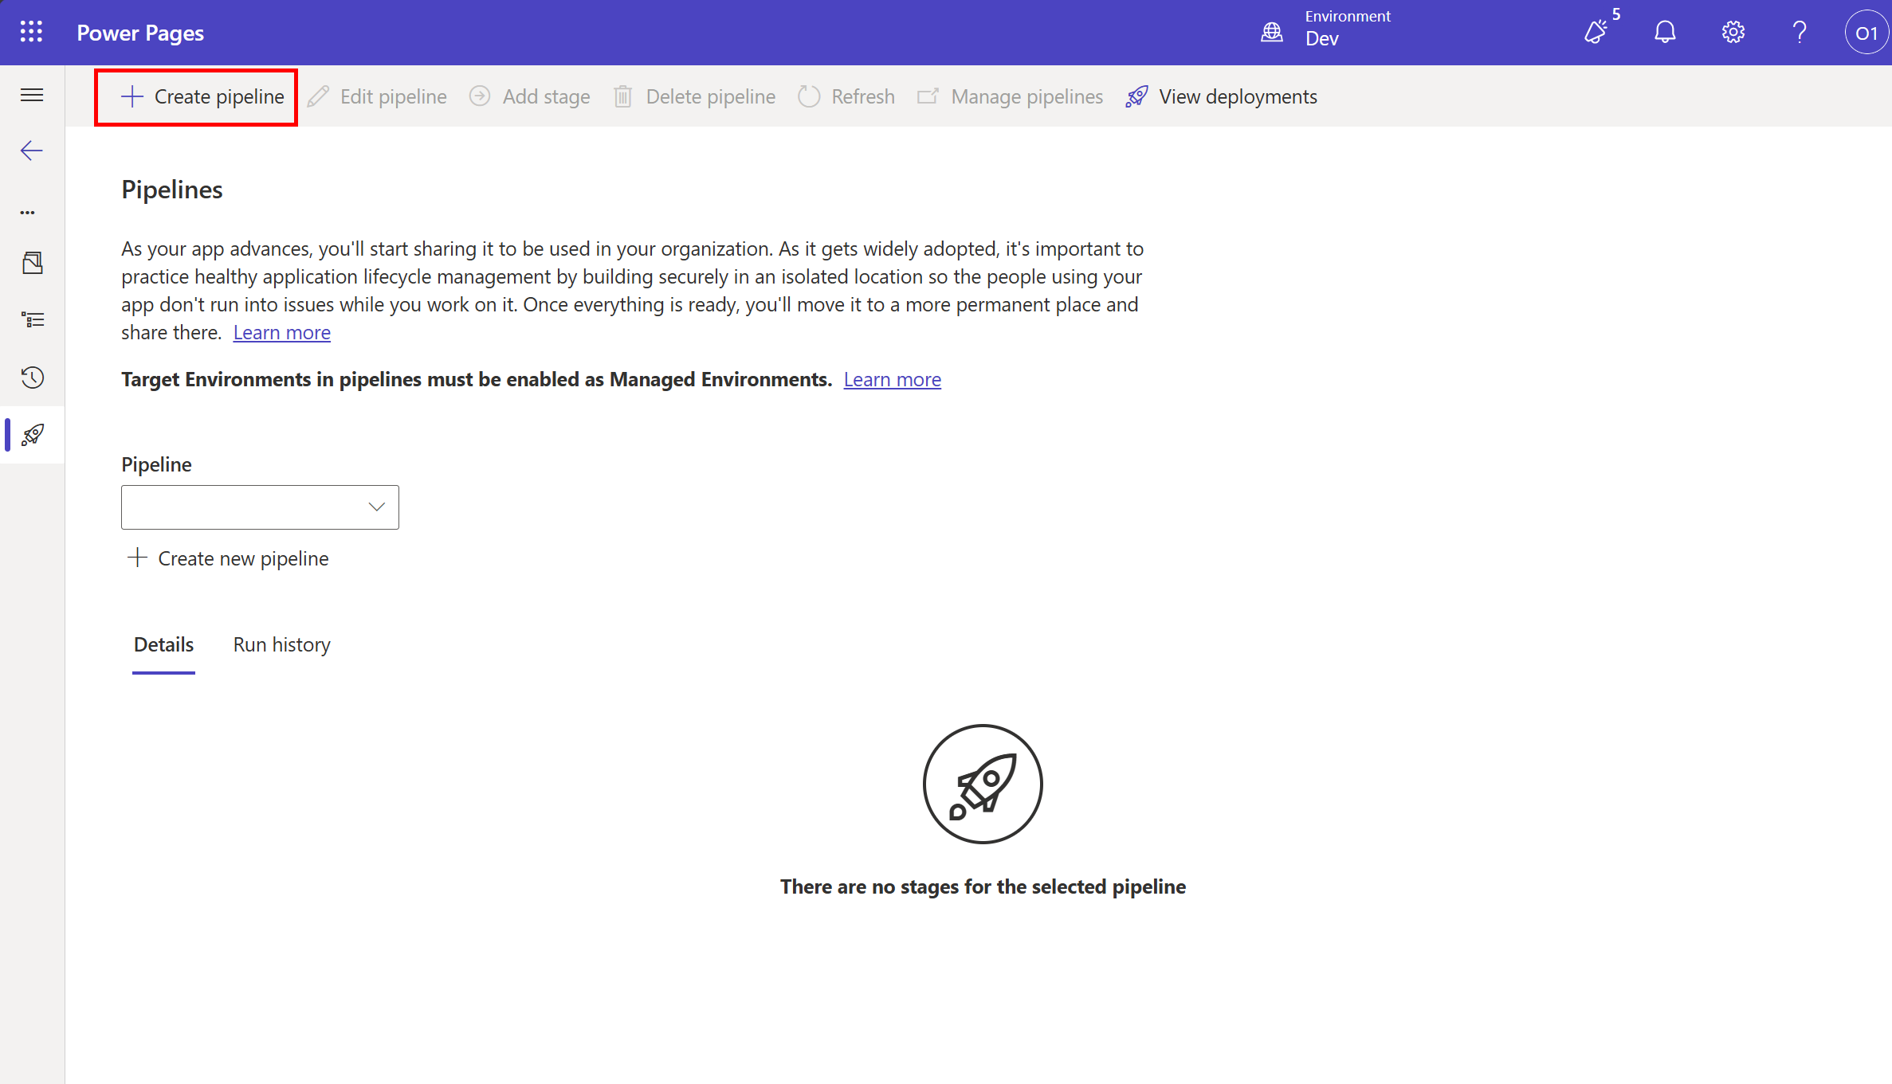Expand the Pipeline dropdown

click(260, 507)
